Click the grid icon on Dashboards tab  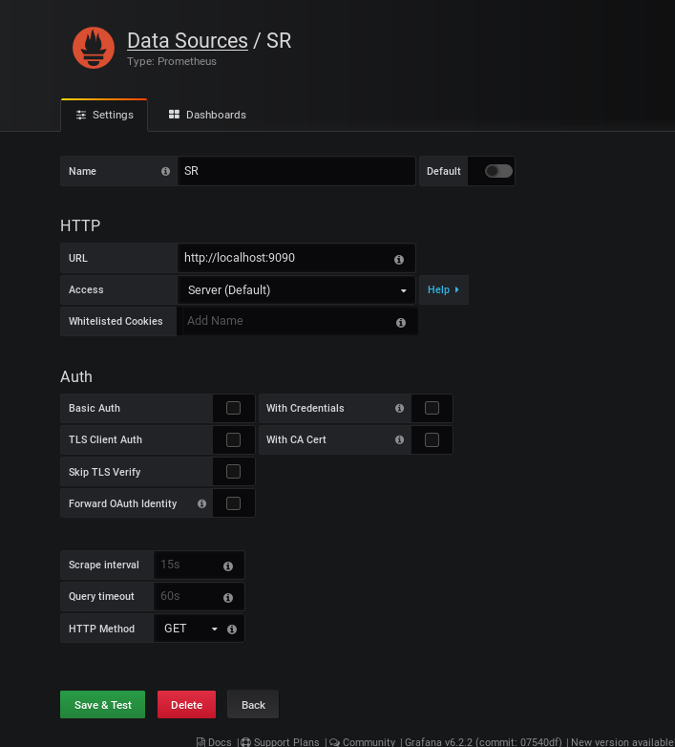174,115
